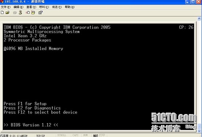
Task: Click the SCROLL indicator in status bar
Action: coord(62,135)
